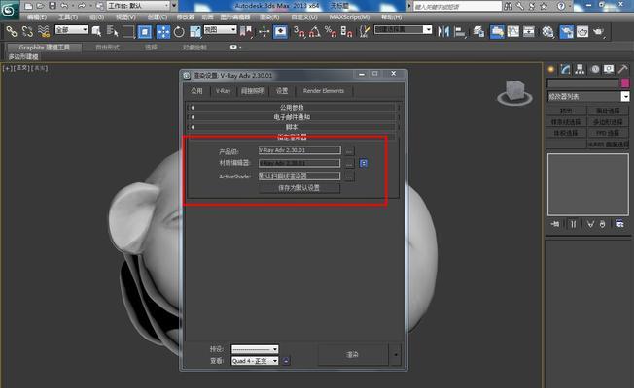Open the Select by Name tool
Screen dimensions: 634x388
[113, 31]
